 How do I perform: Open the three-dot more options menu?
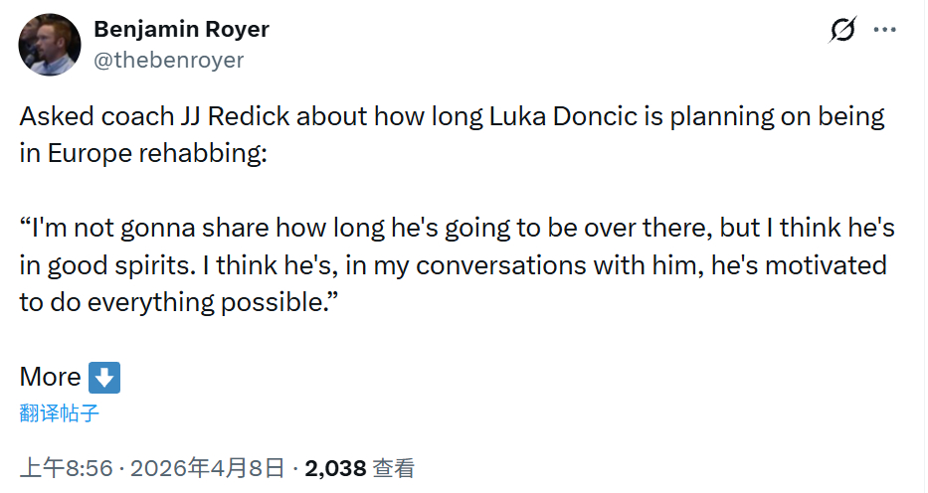884,31
